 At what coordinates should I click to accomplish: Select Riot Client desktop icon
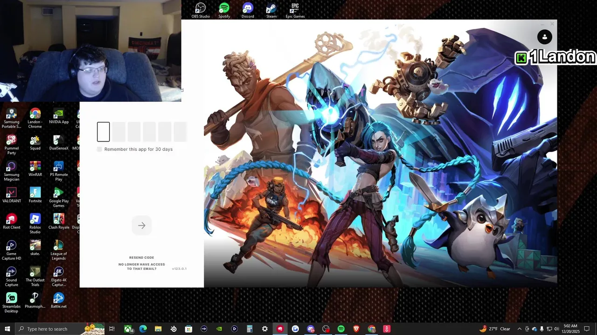coord(12,222)
